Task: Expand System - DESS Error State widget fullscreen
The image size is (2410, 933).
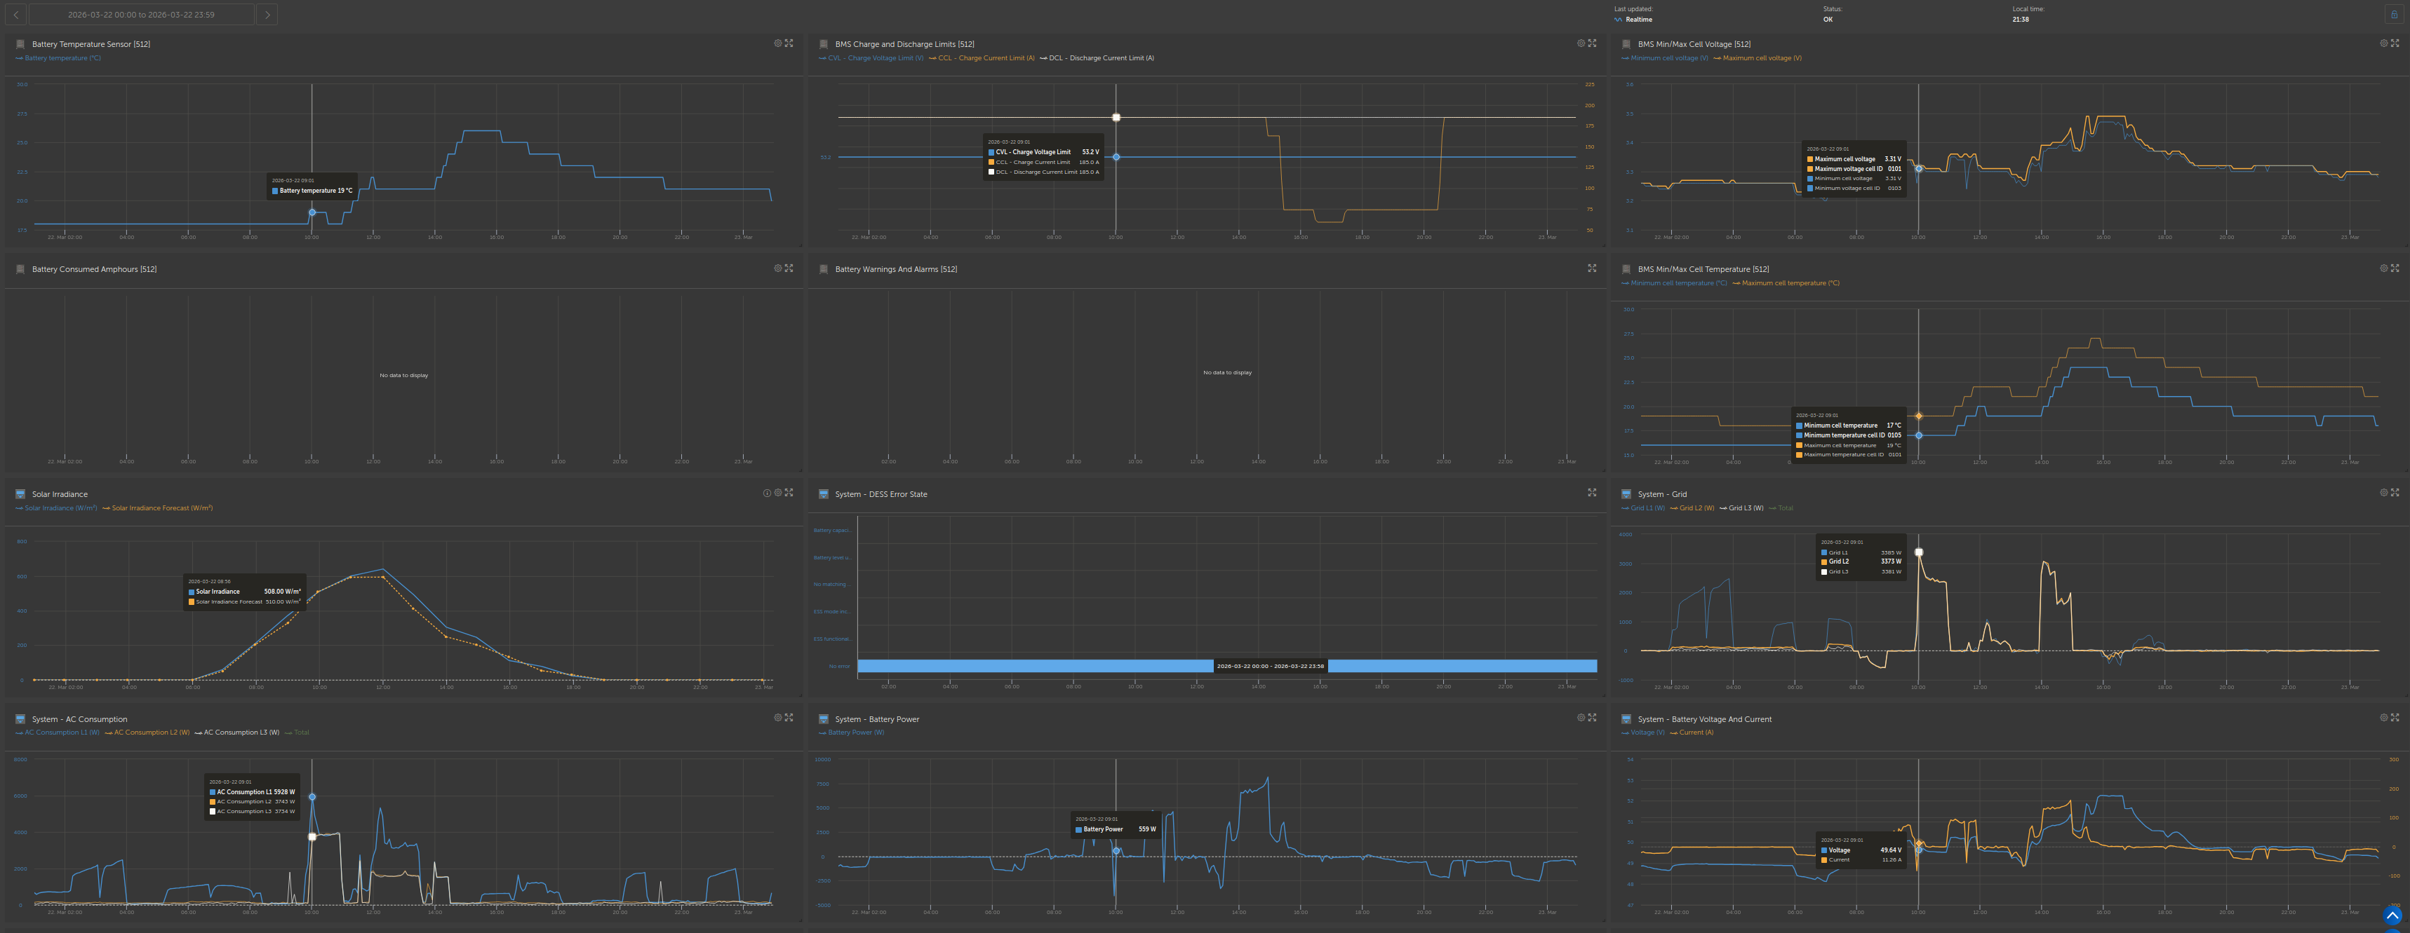Action: pyautogui.click(x=1593, y=493)
